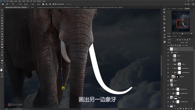Click Navigator zoom in mountain icon

(x=191, y=33)
